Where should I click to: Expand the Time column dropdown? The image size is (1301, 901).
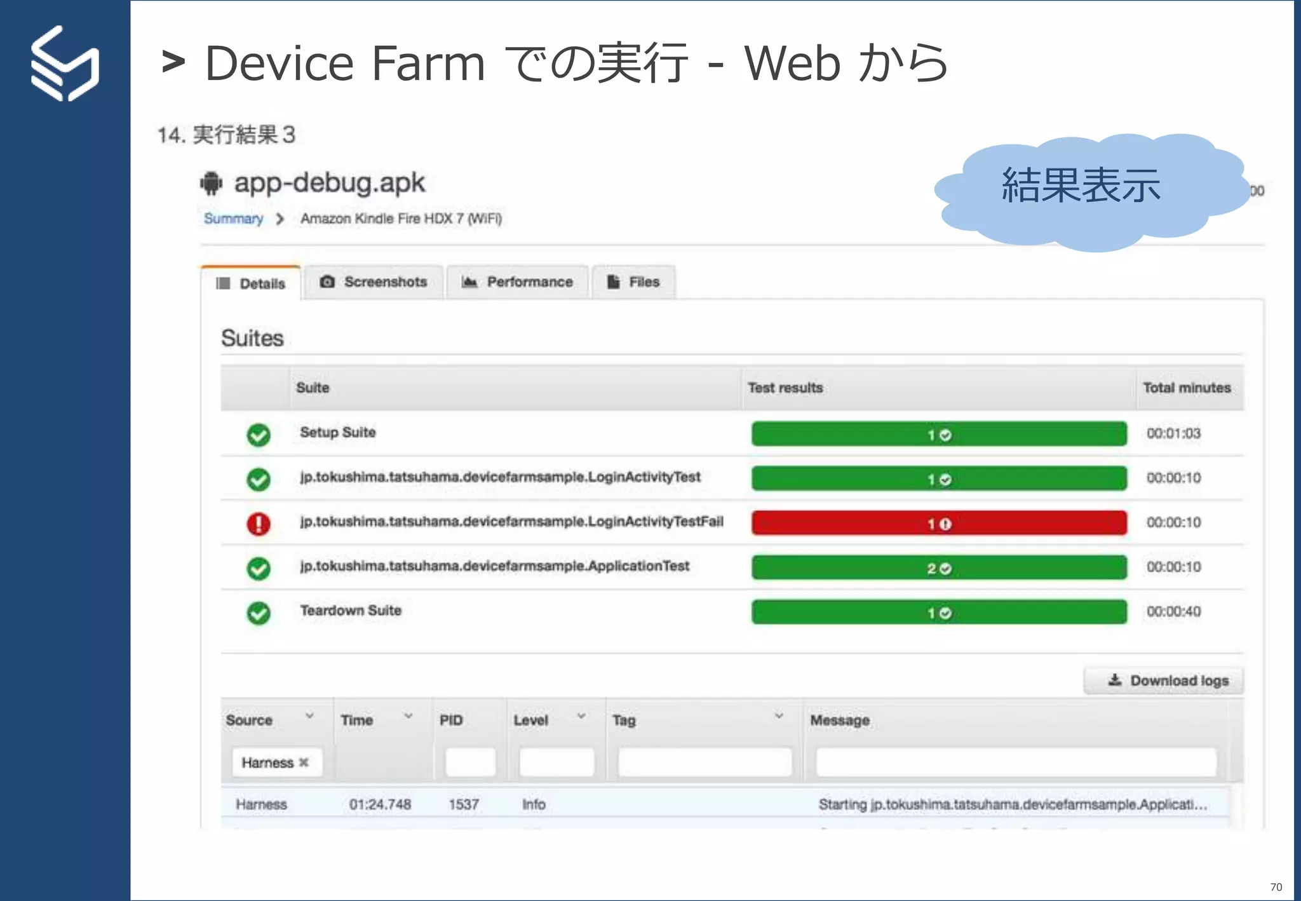[x=408, y=716]
